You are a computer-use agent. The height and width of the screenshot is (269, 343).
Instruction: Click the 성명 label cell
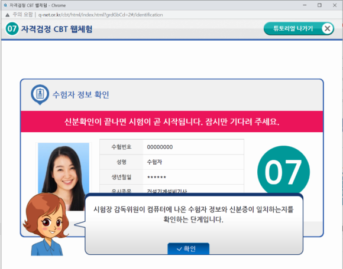(x=121, y=162)
